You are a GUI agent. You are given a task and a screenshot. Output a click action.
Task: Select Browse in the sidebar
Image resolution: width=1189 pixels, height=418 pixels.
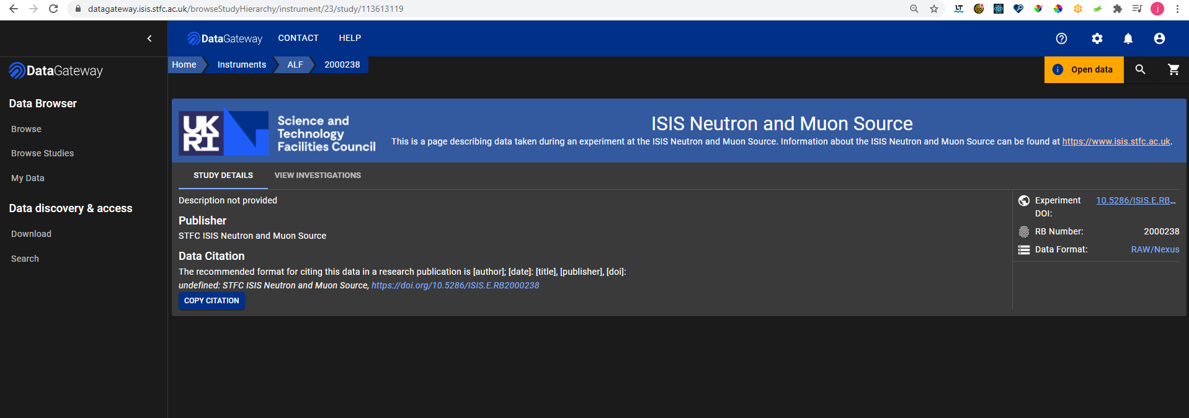coord(26,129)
